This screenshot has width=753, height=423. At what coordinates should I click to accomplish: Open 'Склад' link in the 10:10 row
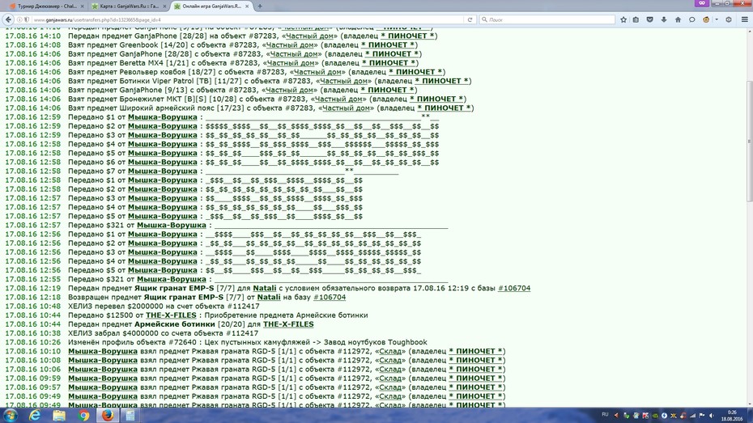point(390,351)
